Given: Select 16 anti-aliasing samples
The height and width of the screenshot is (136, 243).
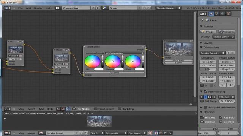Looking at the screenshot, I should tap(214, 97).
